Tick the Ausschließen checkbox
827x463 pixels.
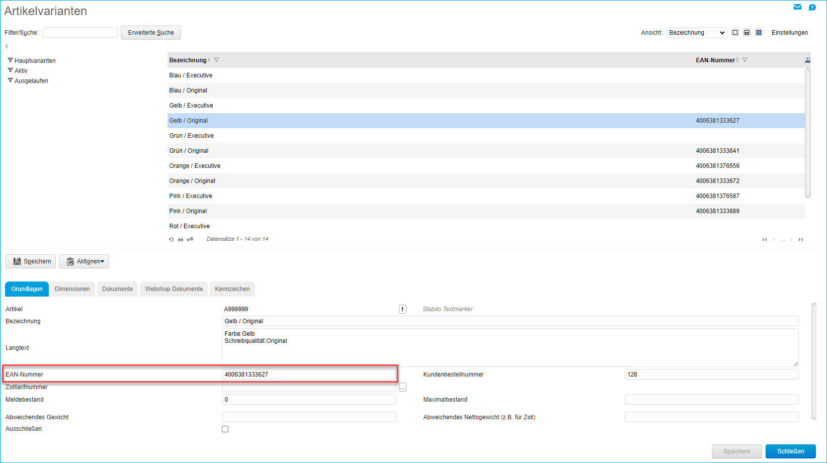click(225, 429)
